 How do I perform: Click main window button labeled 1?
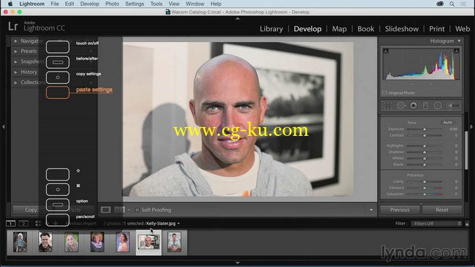(11, 224)
